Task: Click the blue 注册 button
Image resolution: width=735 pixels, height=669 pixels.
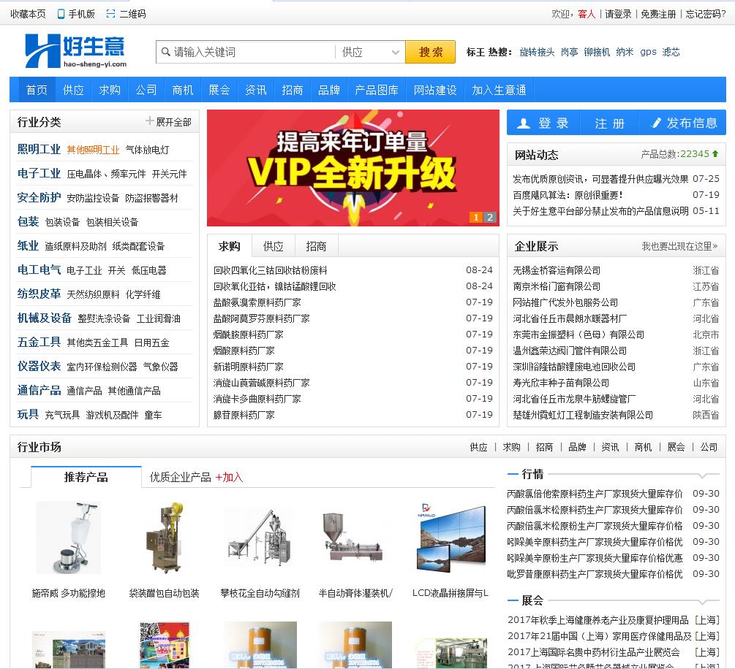Action: coord(609,123)
